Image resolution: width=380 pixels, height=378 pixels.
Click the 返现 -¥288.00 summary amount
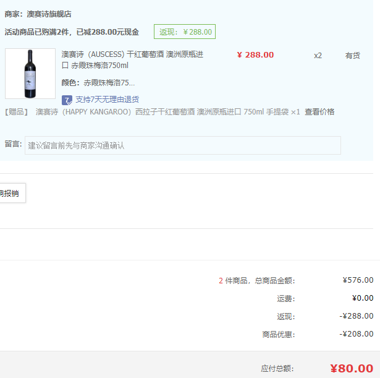(x=357, y=316)
